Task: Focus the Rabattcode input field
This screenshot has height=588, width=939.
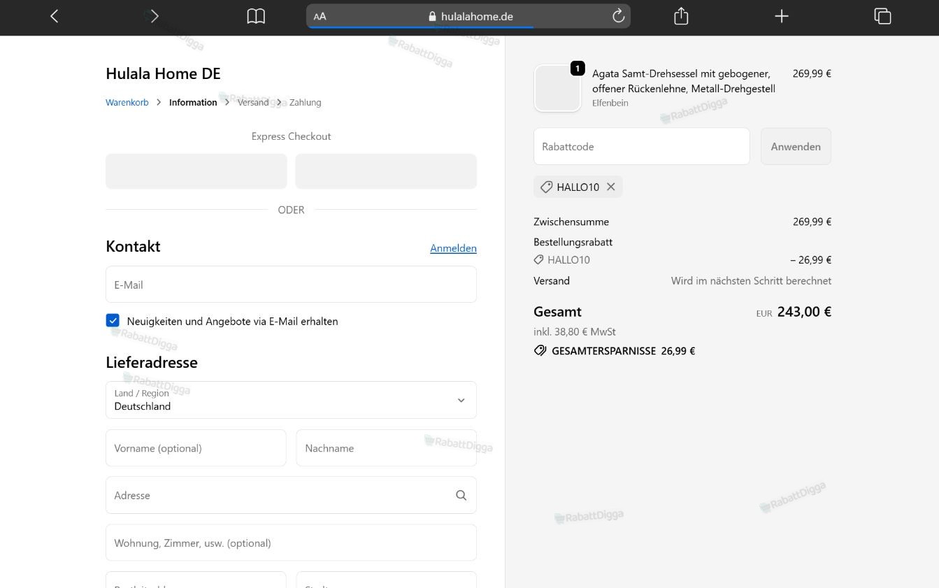Action: (x=642, y=146)
